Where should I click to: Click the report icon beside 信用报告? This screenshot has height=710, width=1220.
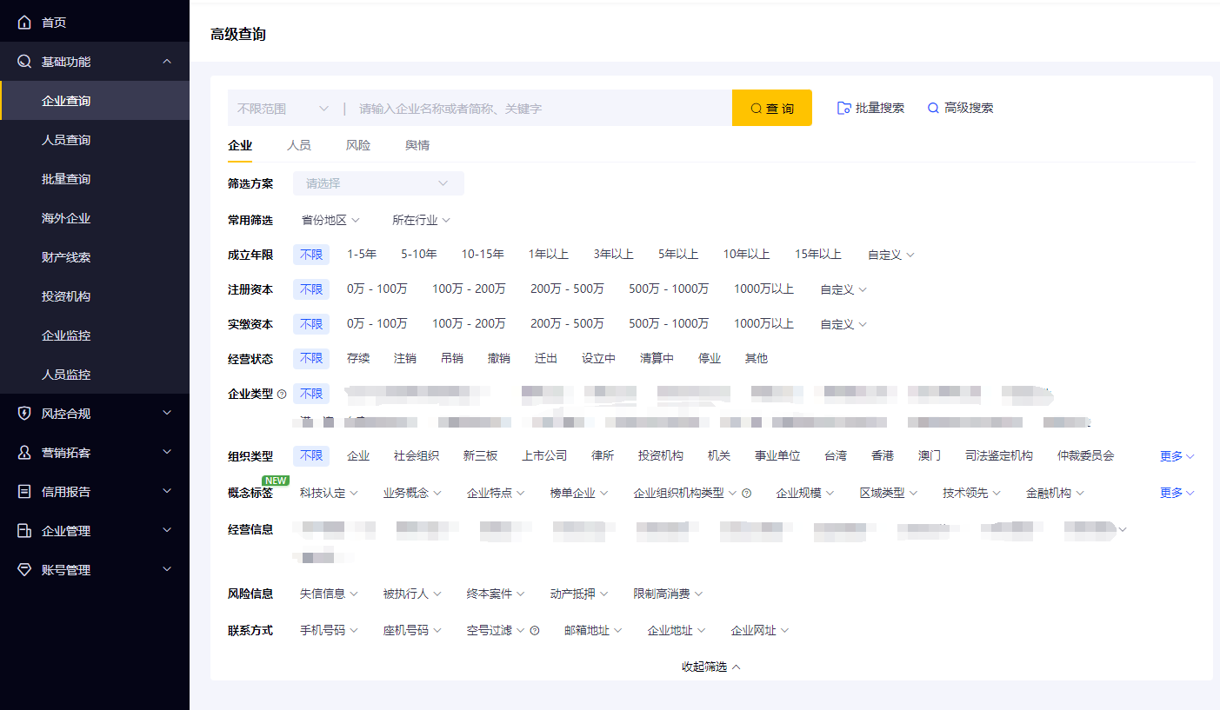coord(24,492)
